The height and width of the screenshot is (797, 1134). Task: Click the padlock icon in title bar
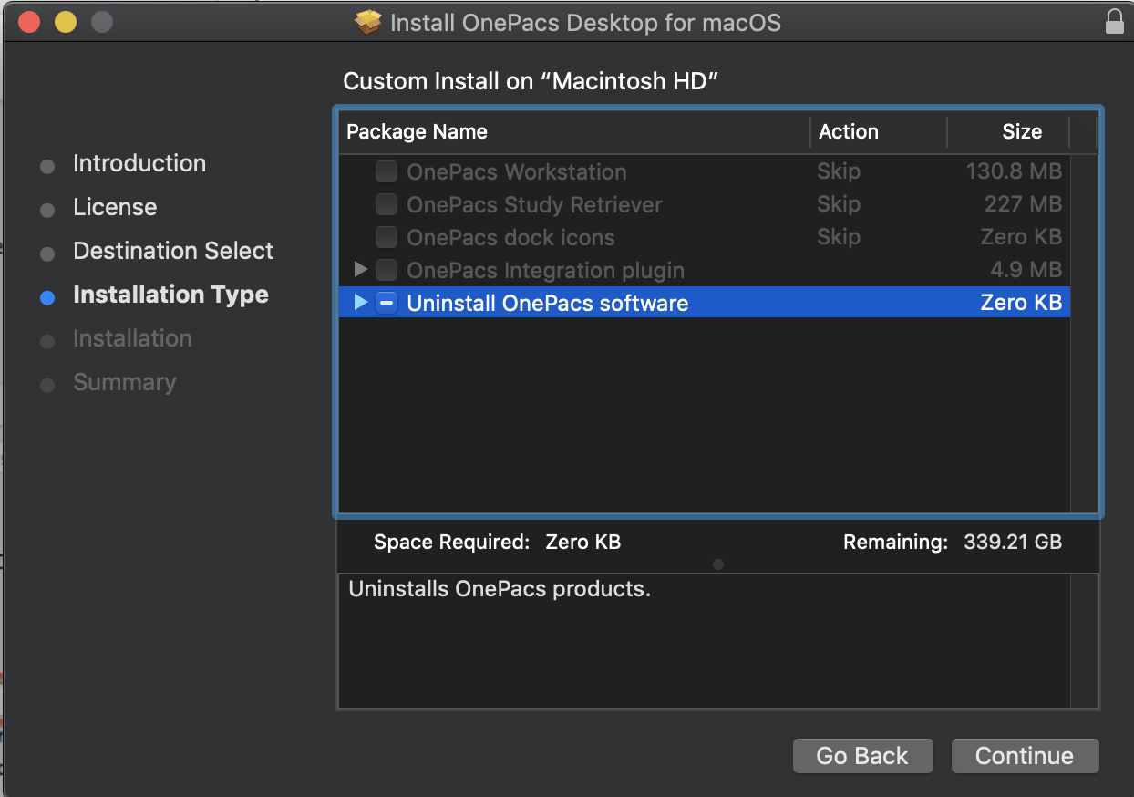[x=1114, y=22]
